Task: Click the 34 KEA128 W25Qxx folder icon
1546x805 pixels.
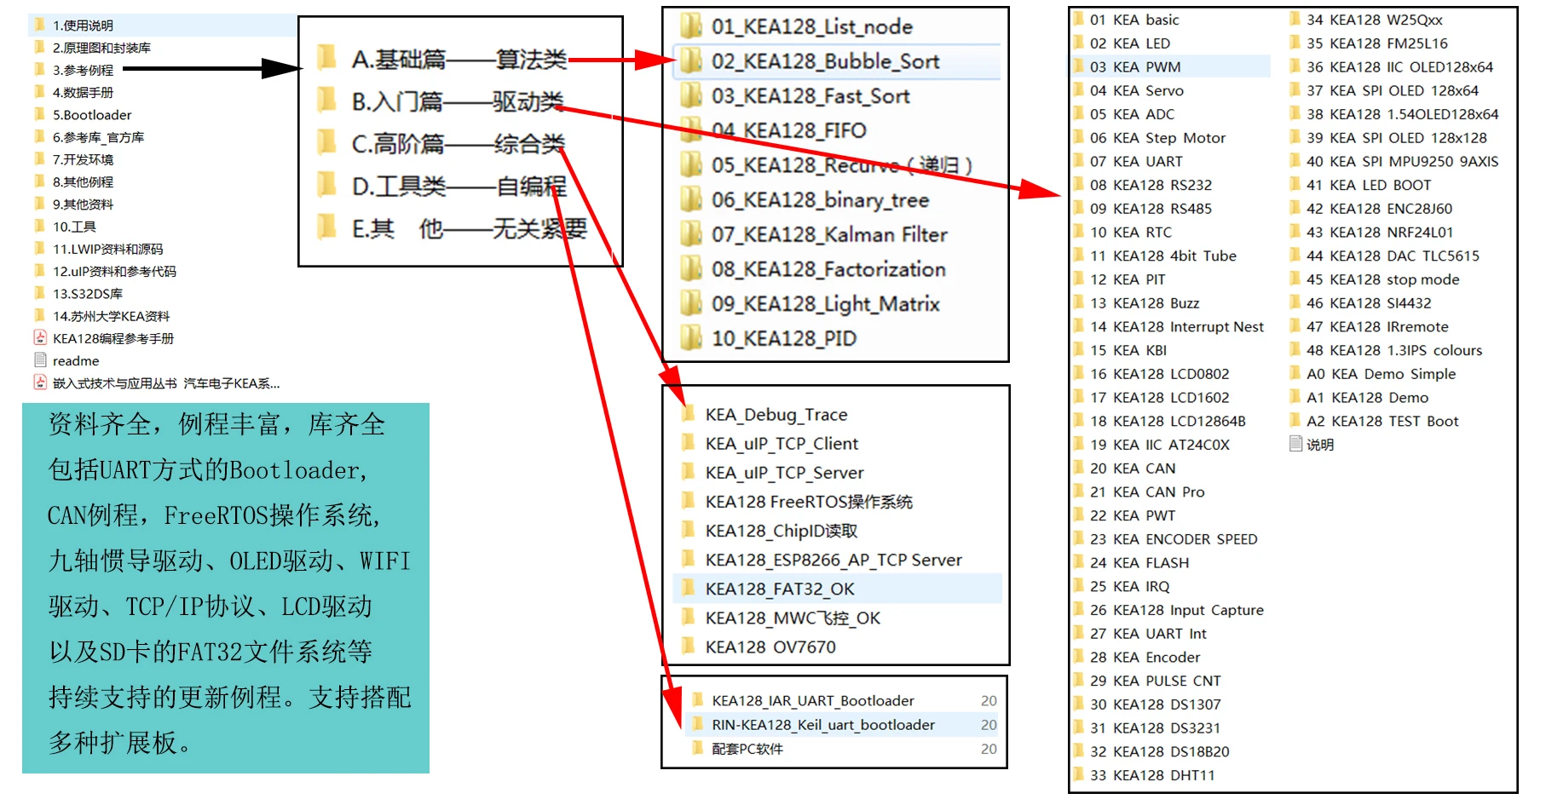Action: tap(1295, 19)
